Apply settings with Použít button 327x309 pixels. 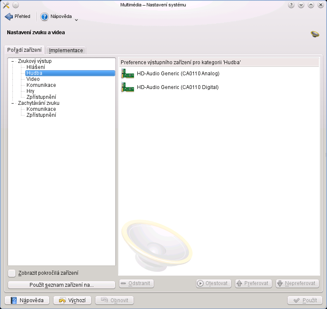pyautogui.click(x=305, y=300)
